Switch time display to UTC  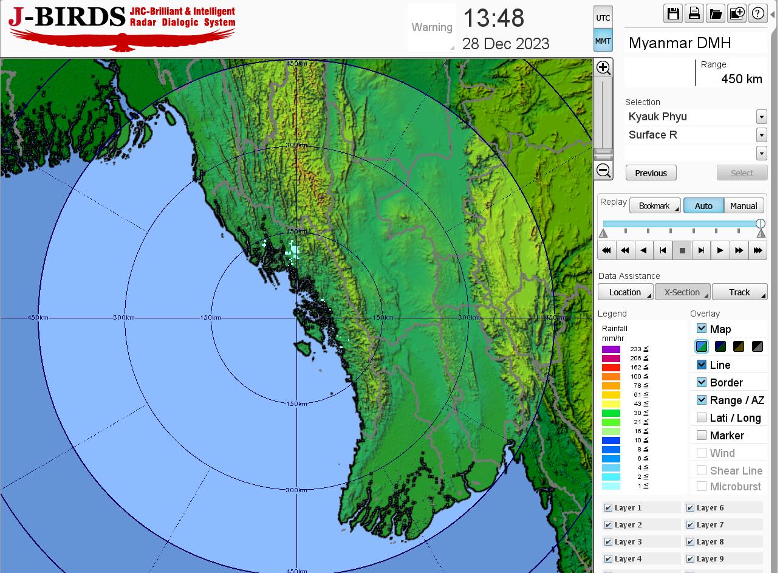[x=603, y=18]
